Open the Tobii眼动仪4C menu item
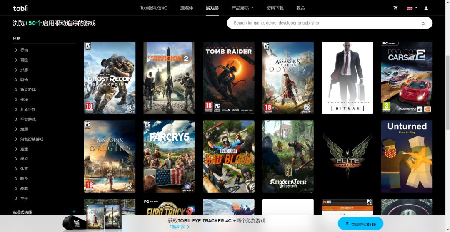The image size is (450, 232). click(x=154, y=8)
